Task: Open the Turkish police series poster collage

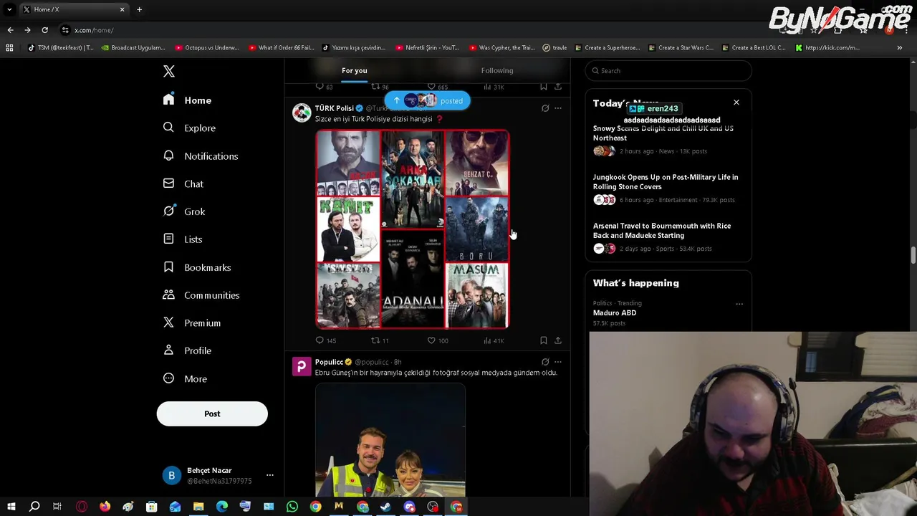Action: 413,229
